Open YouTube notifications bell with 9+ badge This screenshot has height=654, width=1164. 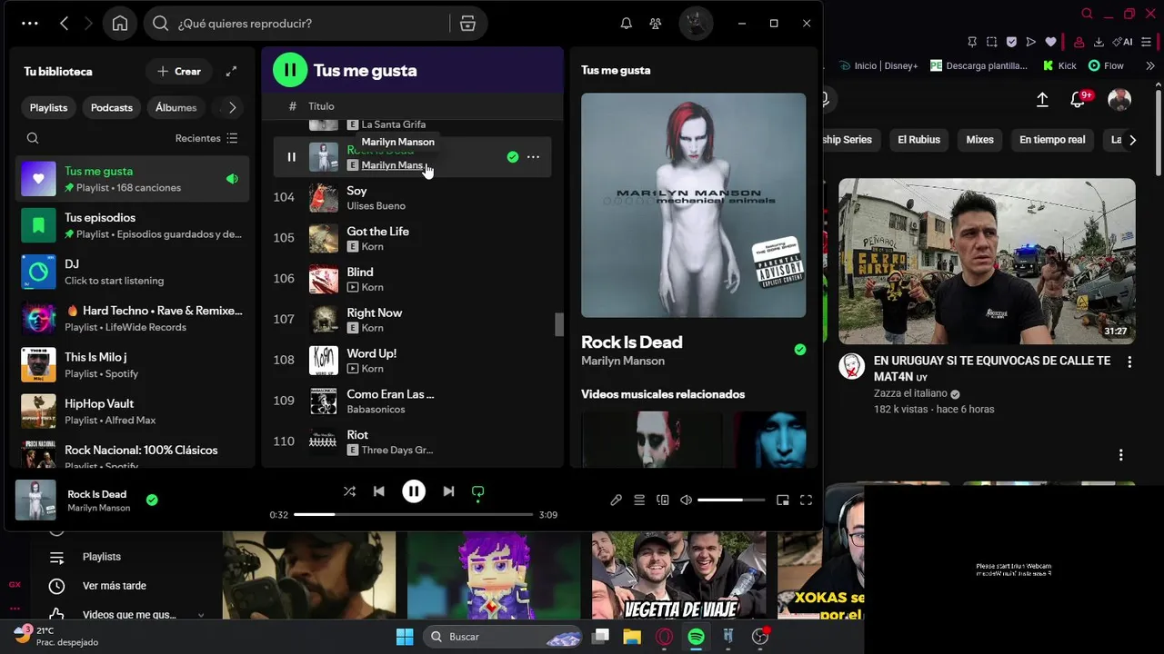point(1079,99)
